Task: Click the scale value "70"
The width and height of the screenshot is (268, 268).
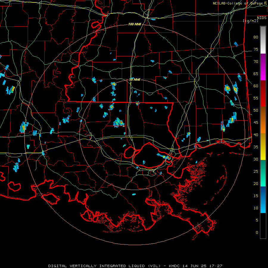Action: [x=256, y=62]
